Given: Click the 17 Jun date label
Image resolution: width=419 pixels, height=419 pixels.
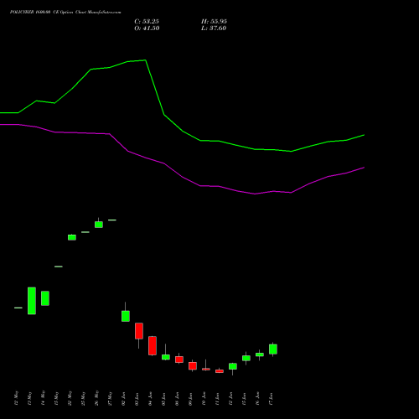Looking at the screenshot, I should tap(271, 398).
